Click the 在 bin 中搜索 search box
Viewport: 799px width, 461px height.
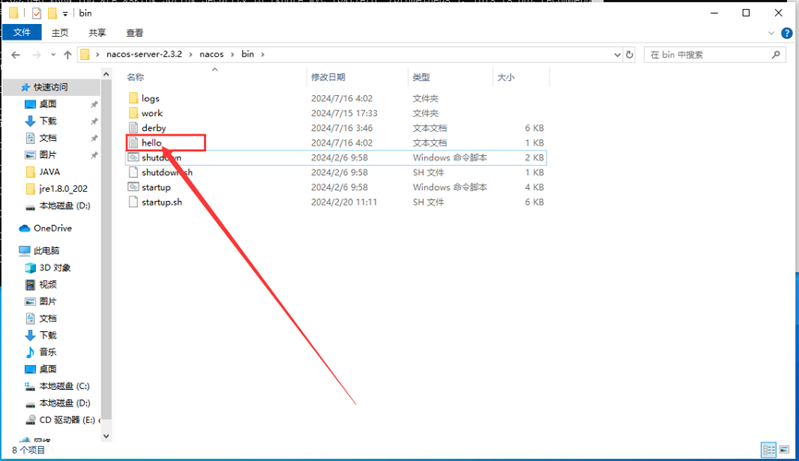tap(711, 54)
